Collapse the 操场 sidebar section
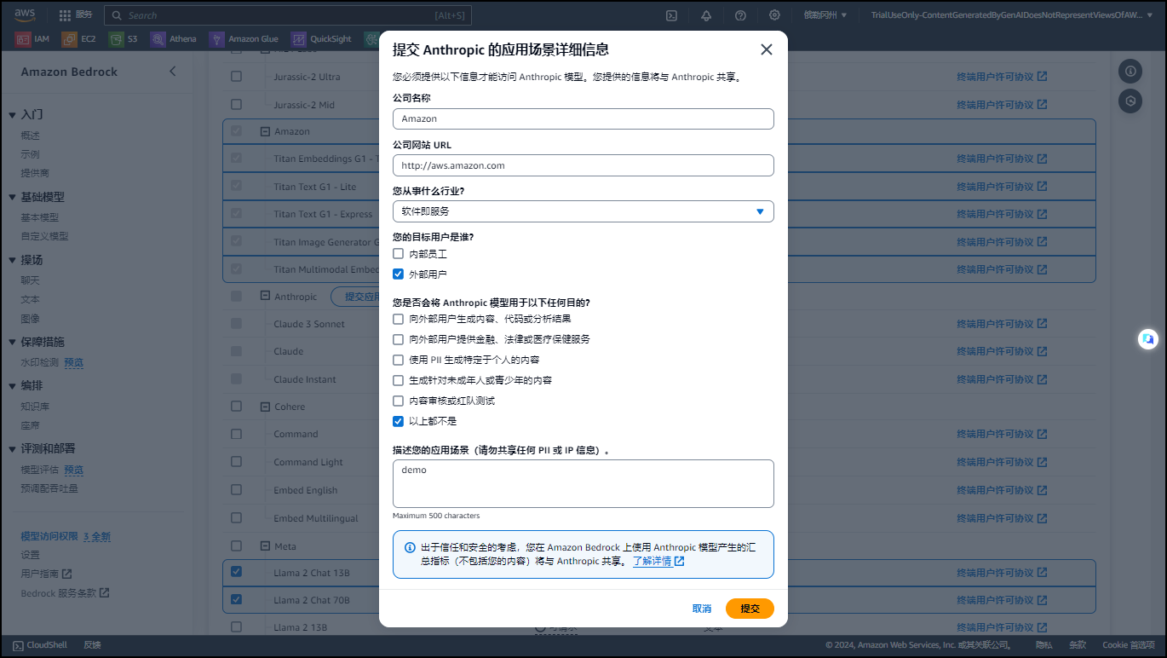Image resolution: width=1167 pixels, height=658 pixels. (x=12, y=260)
